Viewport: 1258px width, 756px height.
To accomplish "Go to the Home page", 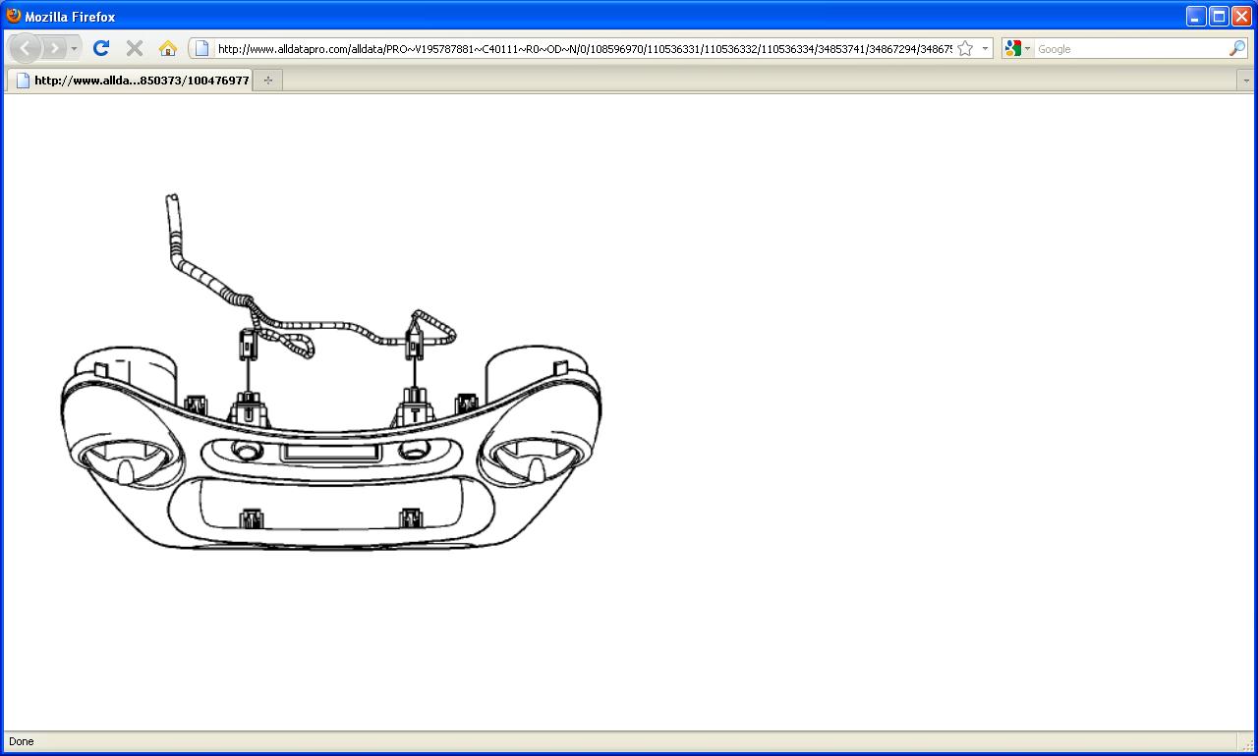I will click(x=167, y=48).
